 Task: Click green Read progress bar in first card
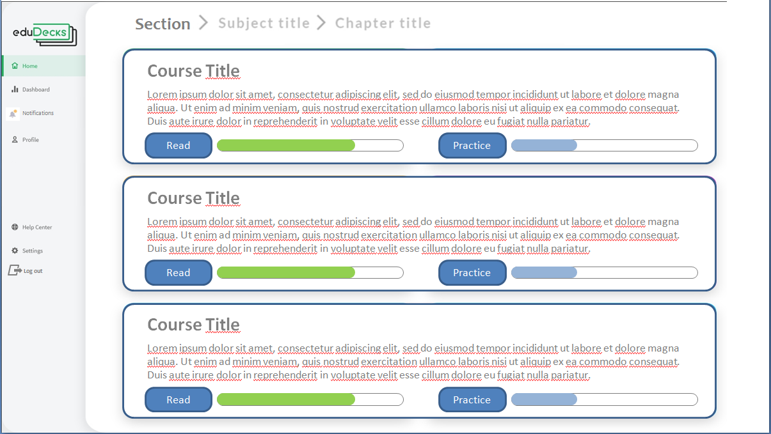pos(286,145)
